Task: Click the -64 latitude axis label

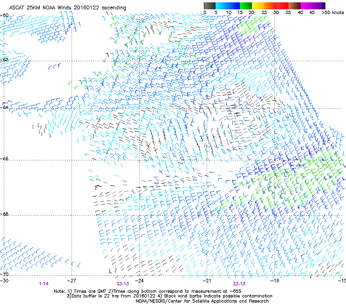Action: coord(4,107)
